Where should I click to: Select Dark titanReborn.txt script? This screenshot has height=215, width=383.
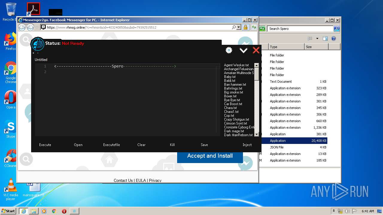pos(238,135)
